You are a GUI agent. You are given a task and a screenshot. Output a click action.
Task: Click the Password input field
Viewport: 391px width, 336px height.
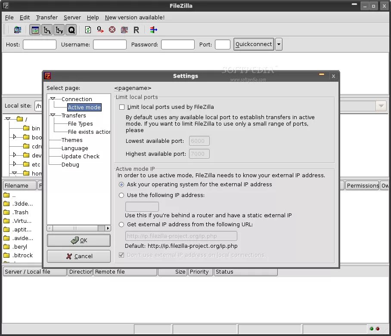178,45
